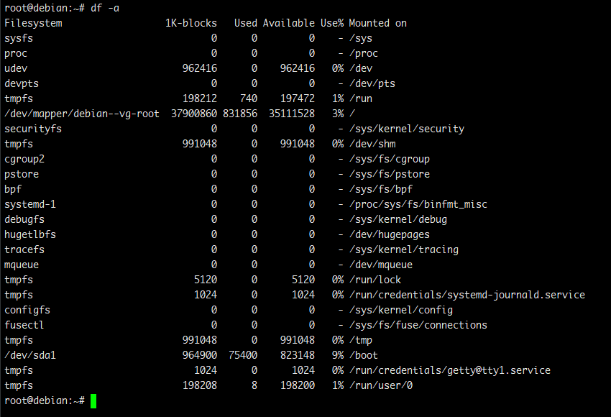This screenshot has width=611, height=417.
Task: Click the /run/credentials/systemd-journald.service path
Action: [x=467, y=295]
